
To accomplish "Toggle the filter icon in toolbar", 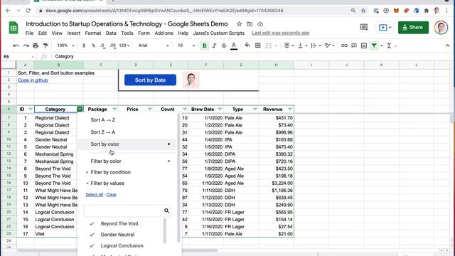I will [x=374, y=46].
